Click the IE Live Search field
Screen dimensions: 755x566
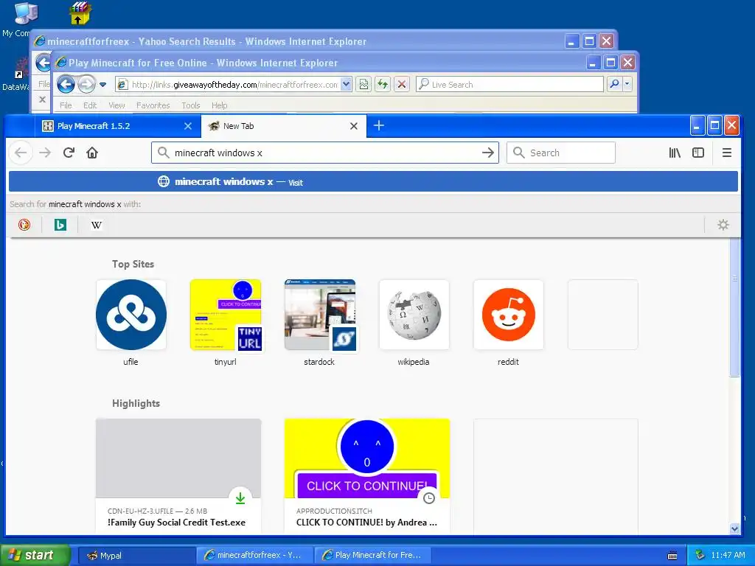(x=510, y=85)
